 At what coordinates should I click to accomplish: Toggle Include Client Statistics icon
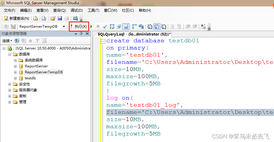pyautogui.click(x=141, y=27)
